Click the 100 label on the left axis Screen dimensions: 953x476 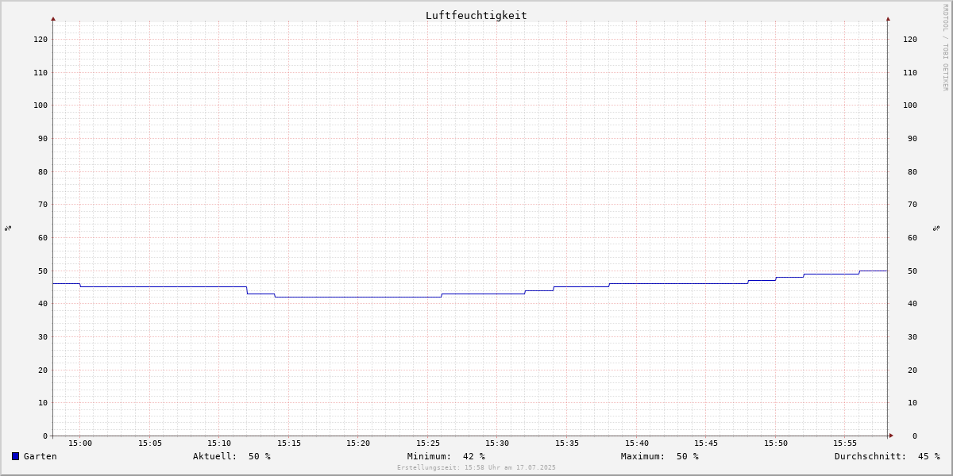[x=41, y=105]
